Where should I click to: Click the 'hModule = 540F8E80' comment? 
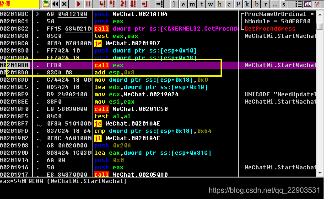[x=277, y=21]
